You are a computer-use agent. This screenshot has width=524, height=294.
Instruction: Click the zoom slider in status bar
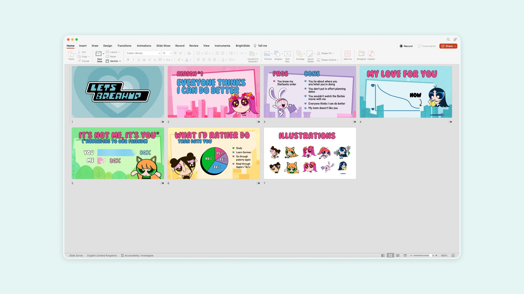[x=430, y=256]
